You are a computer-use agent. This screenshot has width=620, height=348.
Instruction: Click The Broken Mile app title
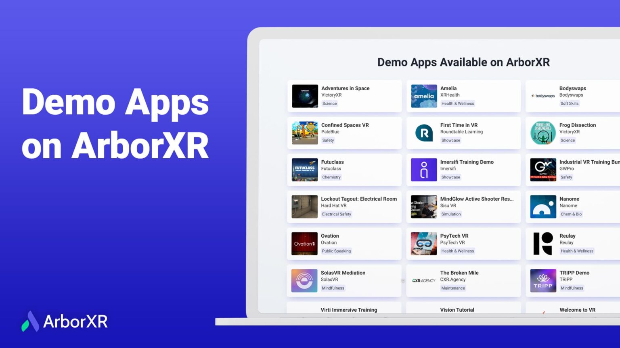pyautogui.click(x=459, y=273)
